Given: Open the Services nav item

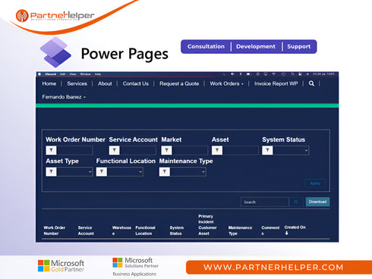Looking at the screenshot, I should click(77, 83).
